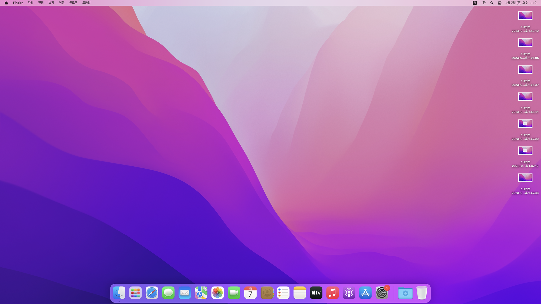Open the Apple menu

6,3
